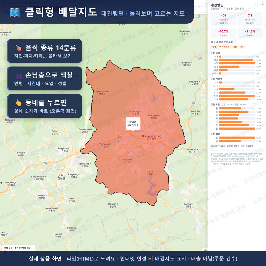The height and width of the screenshot is (266, 266).
Task: Click the -10.7% 작년대비 stat card
Action: (223, 33)
